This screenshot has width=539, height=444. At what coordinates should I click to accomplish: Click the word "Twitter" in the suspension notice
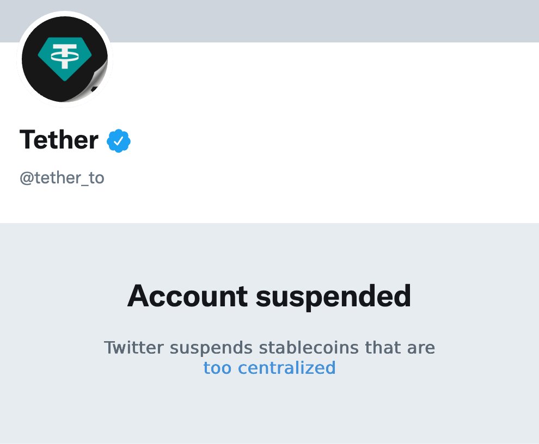pyautogui.click(x=133, y=347)
